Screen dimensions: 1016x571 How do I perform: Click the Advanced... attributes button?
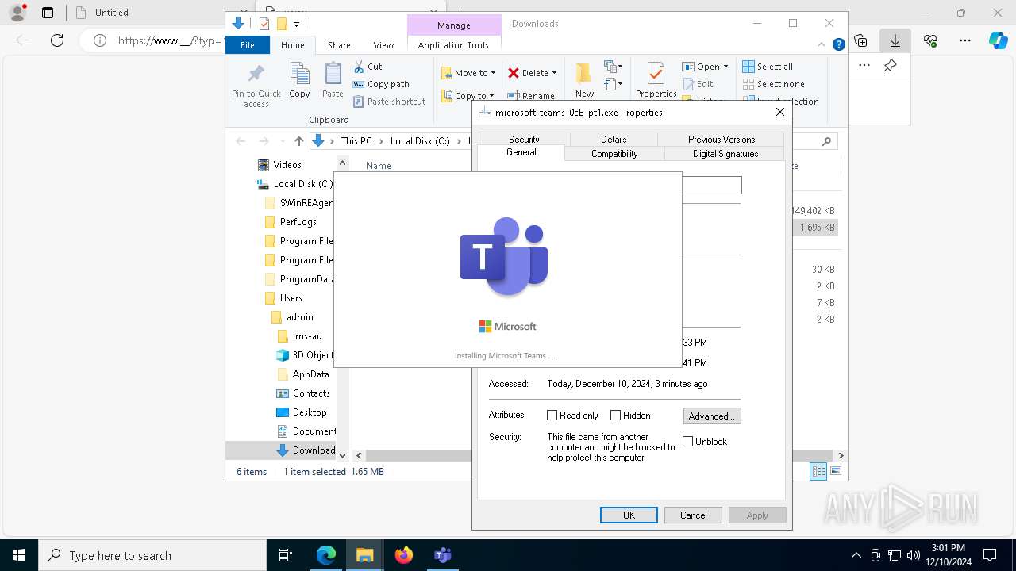tap(712, 416)
